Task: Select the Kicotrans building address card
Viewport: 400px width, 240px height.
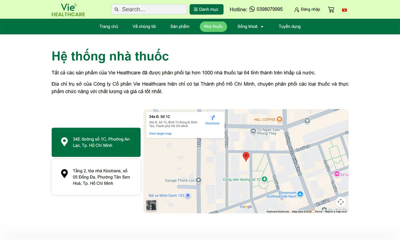Action: point(96,177)
